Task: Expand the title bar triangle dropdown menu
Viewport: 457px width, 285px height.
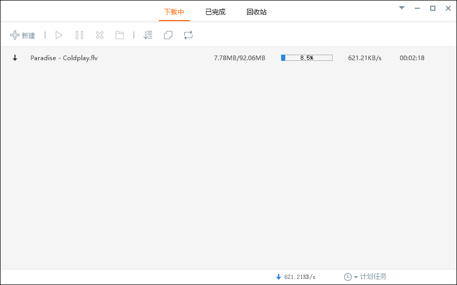Action: tap(402, 8)
